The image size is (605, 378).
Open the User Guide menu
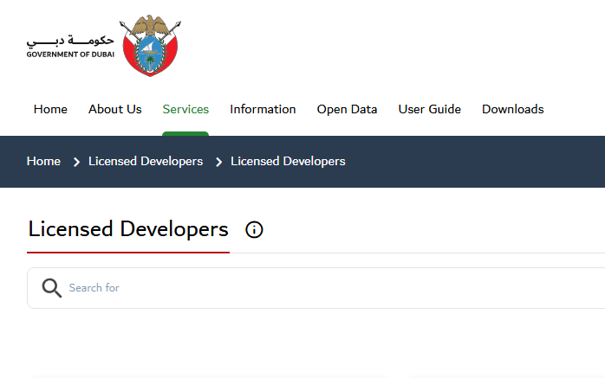coord(429,109)
